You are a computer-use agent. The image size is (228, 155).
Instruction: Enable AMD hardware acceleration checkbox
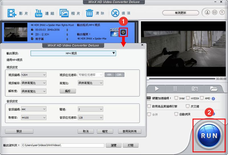pos(202,98)
